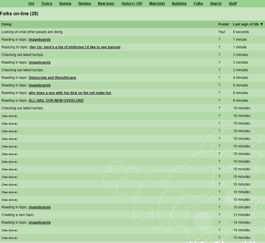The width and height of the screenshot is (265, 243).
Task: Open imageboards topic in the 14 minutes row
Action: pos(40,222)
